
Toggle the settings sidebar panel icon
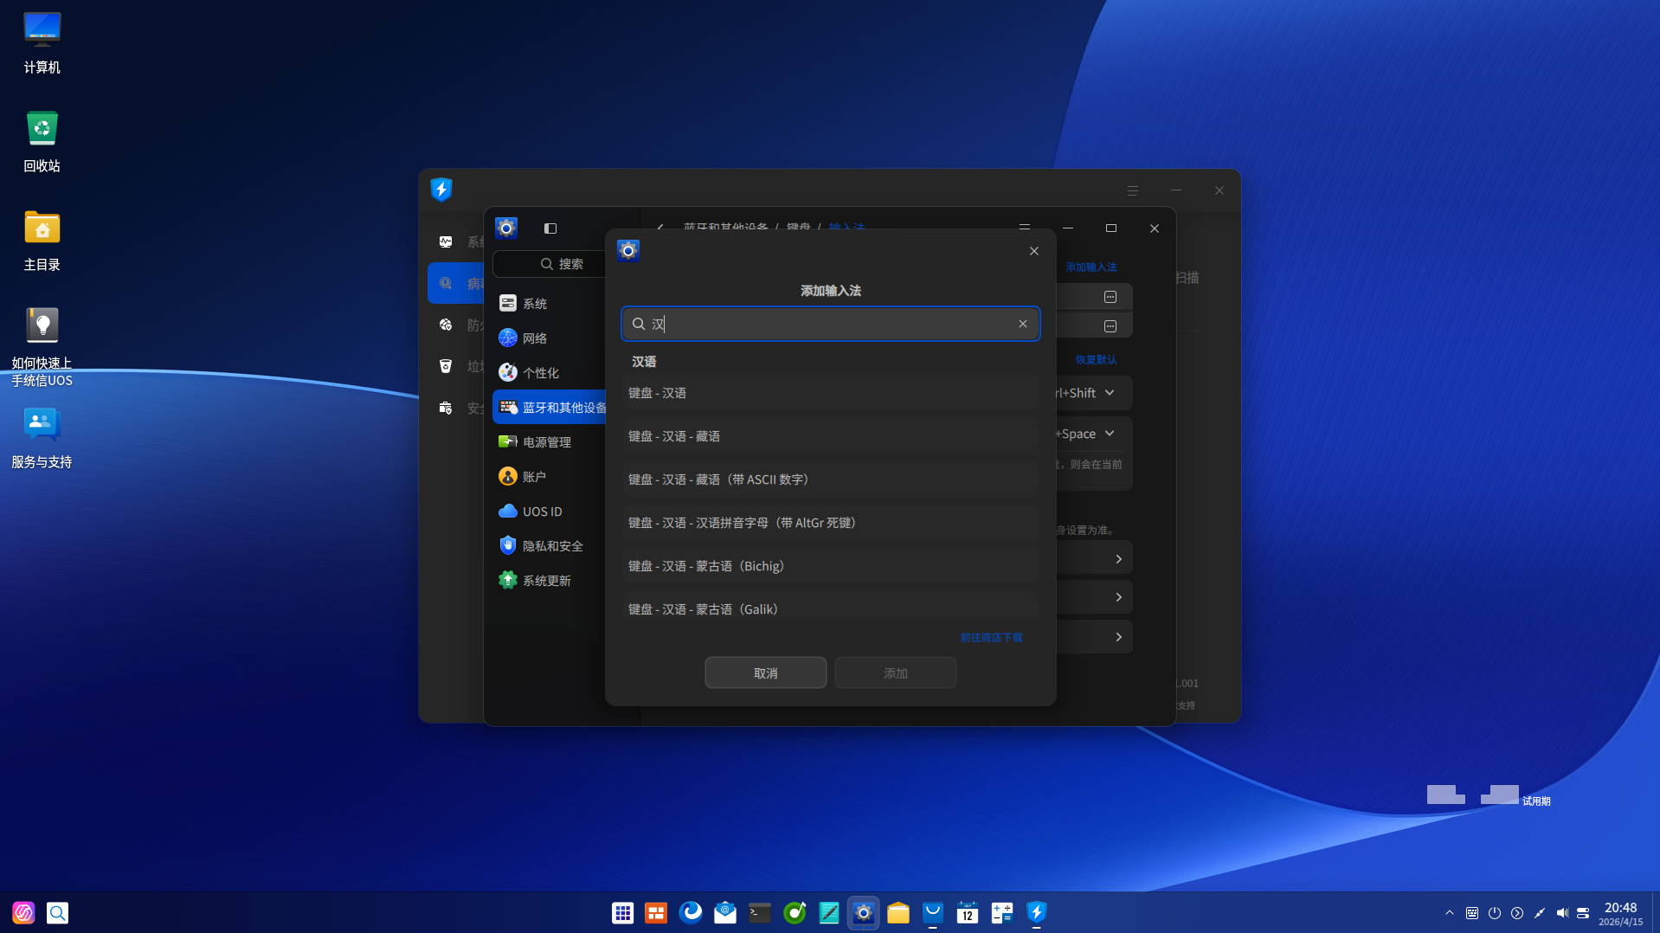click(550, 228)
